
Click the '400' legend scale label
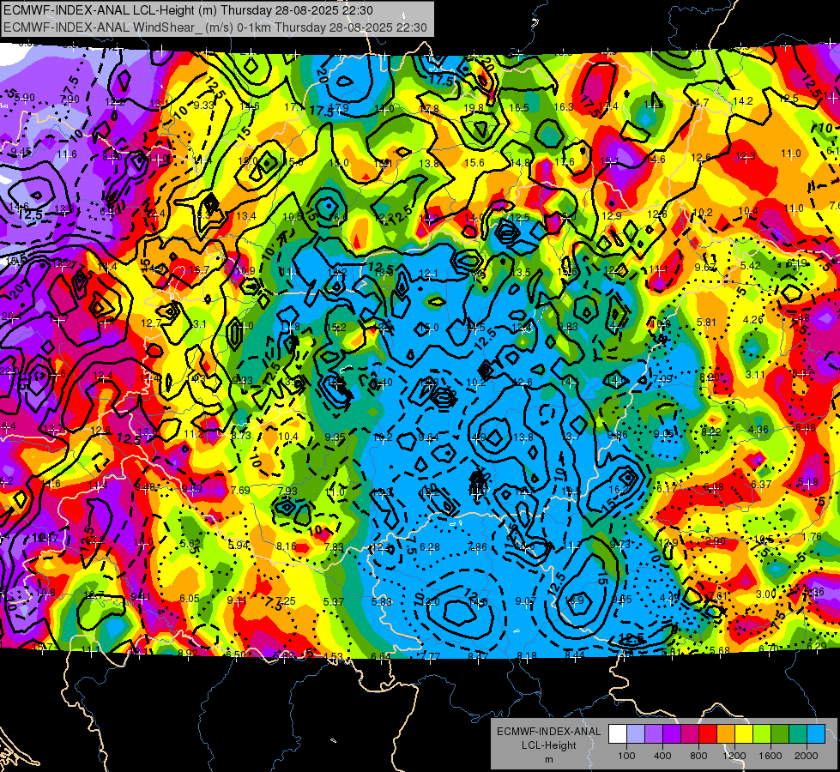(662, 756)
